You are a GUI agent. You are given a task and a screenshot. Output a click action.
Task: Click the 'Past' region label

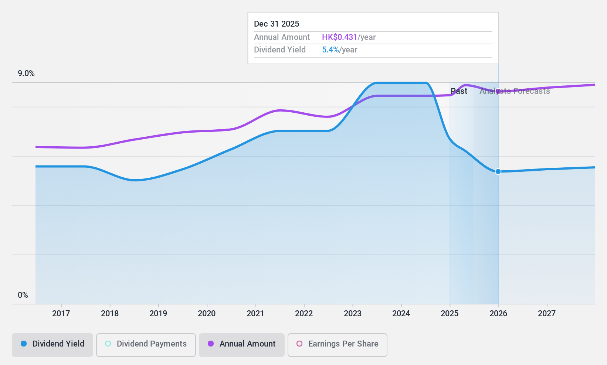click(x=459, y=91)
